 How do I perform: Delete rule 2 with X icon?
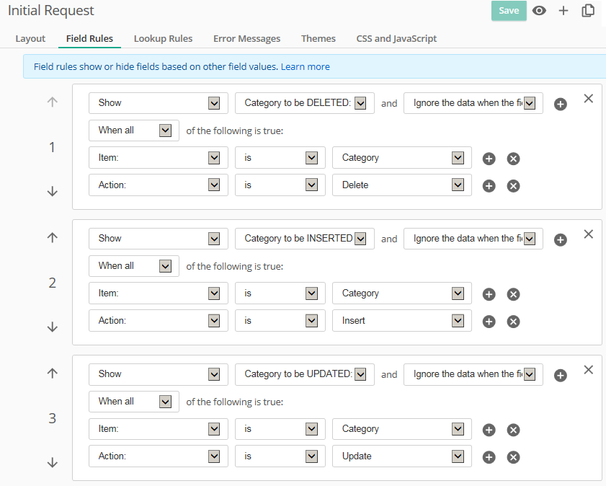click(588, 234)
